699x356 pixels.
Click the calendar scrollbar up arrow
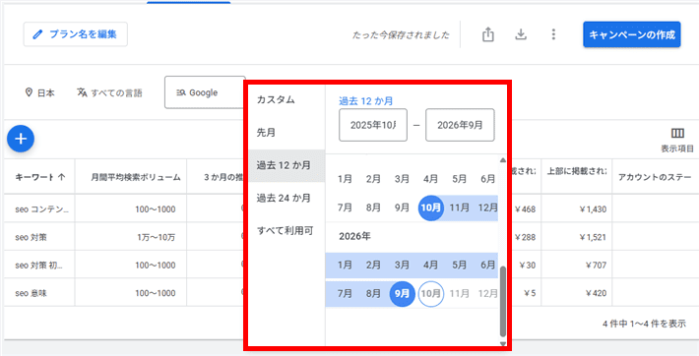[503, 160]
